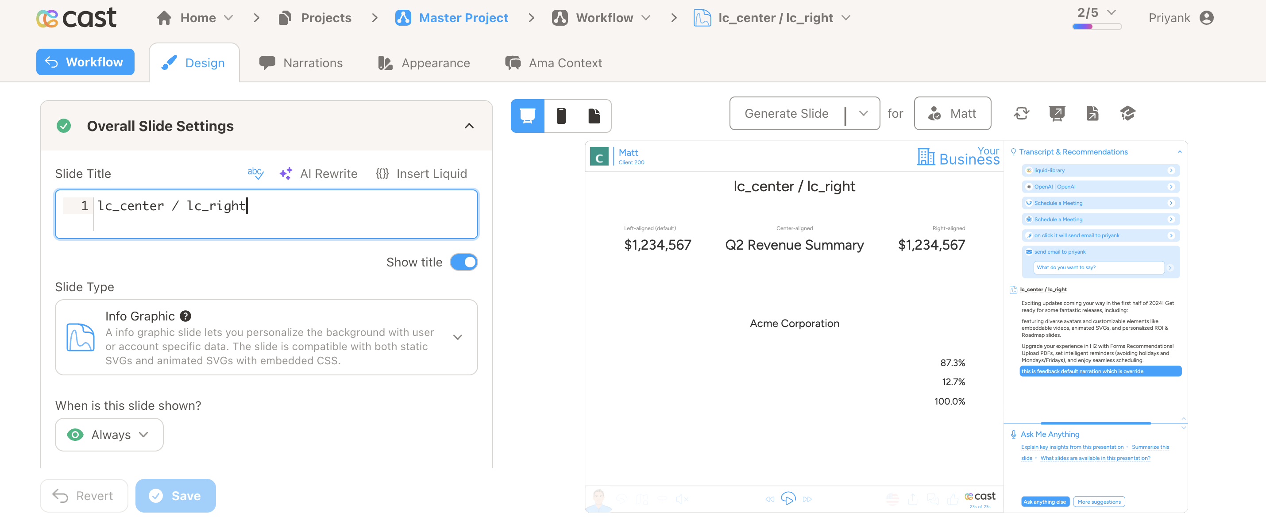Select the document page view icon
Image resolution: width=1266 pixels, height=517 pixels.
[594, 116]
